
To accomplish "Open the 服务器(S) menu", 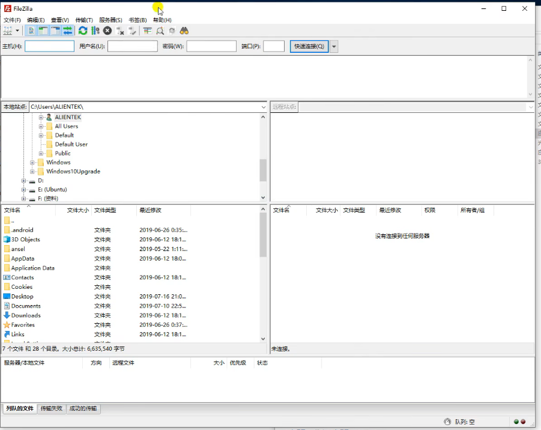I will pyautogui.click(x=110, y=20).
